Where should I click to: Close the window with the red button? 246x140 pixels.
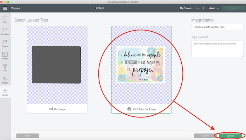click(1, 2)
